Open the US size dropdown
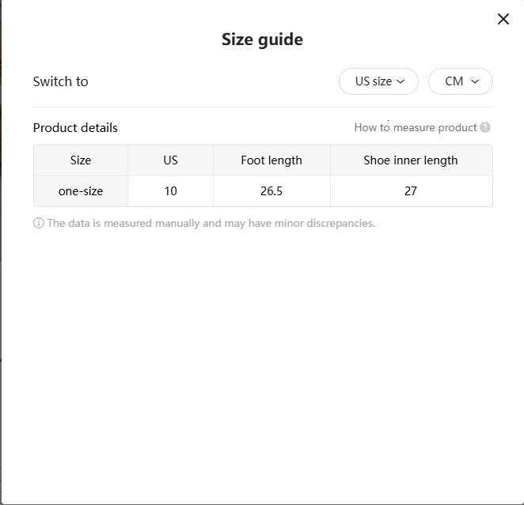Viewport: 524px width, 505px height. pyautogui.click(x=378, y=81)
